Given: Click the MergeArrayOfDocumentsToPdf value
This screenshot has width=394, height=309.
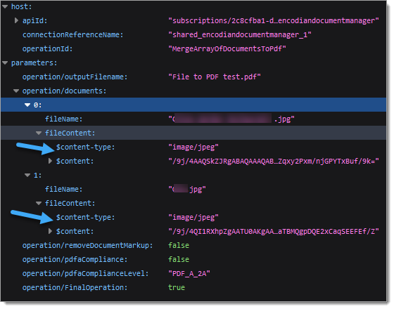Looking at the screenshot, I should pyautogui.click(x=227, y=48).
